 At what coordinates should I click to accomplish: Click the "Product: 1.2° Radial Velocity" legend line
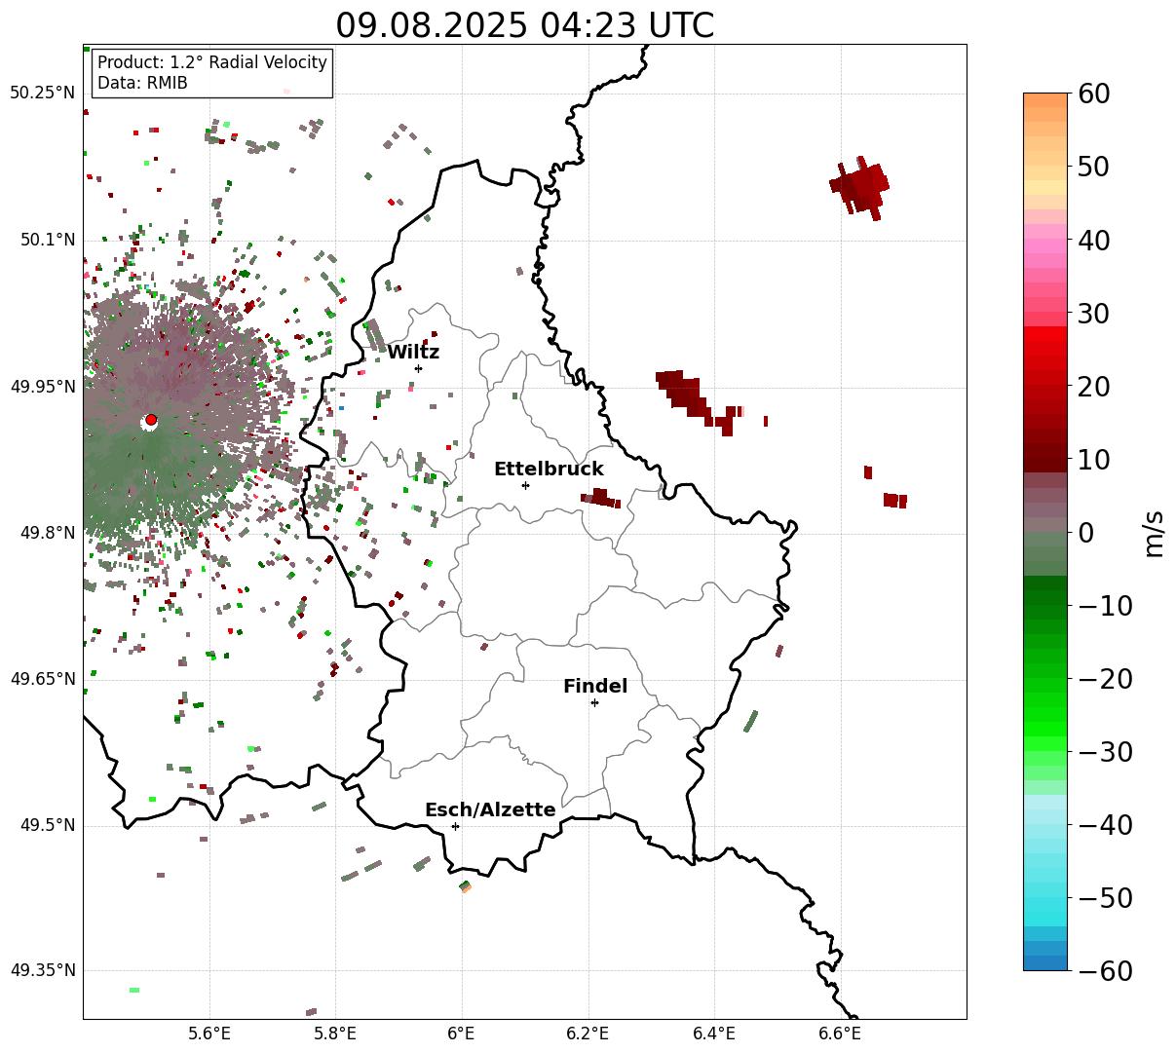212,62
